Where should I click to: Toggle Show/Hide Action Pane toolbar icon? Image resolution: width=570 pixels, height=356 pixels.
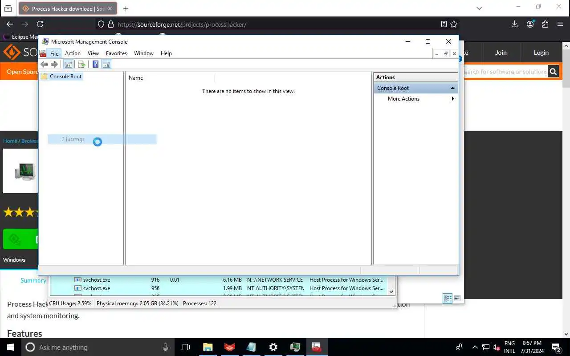106,65
